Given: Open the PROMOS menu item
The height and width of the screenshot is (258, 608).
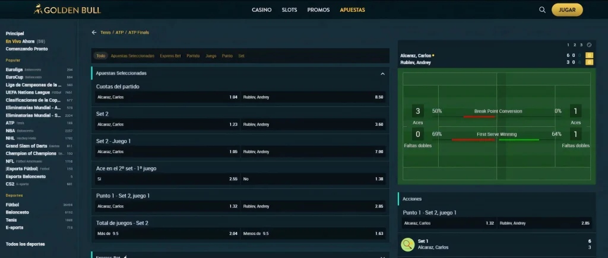Looking at the screenshot, I should (x=318, y=10).
